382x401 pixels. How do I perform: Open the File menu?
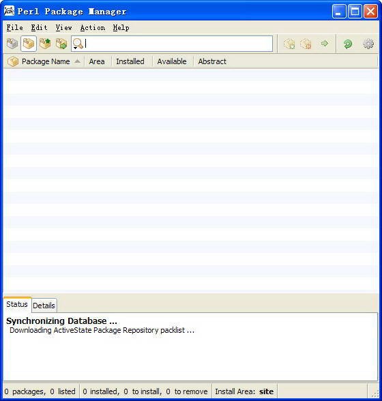click(14, 27)
